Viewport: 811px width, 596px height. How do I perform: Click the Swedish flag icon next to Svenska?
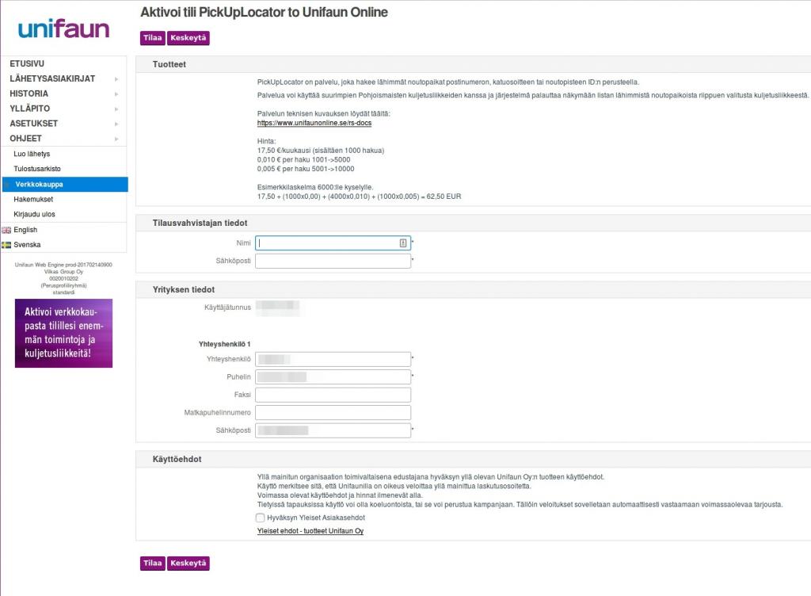pyautogui.click(x=6, y=245)
